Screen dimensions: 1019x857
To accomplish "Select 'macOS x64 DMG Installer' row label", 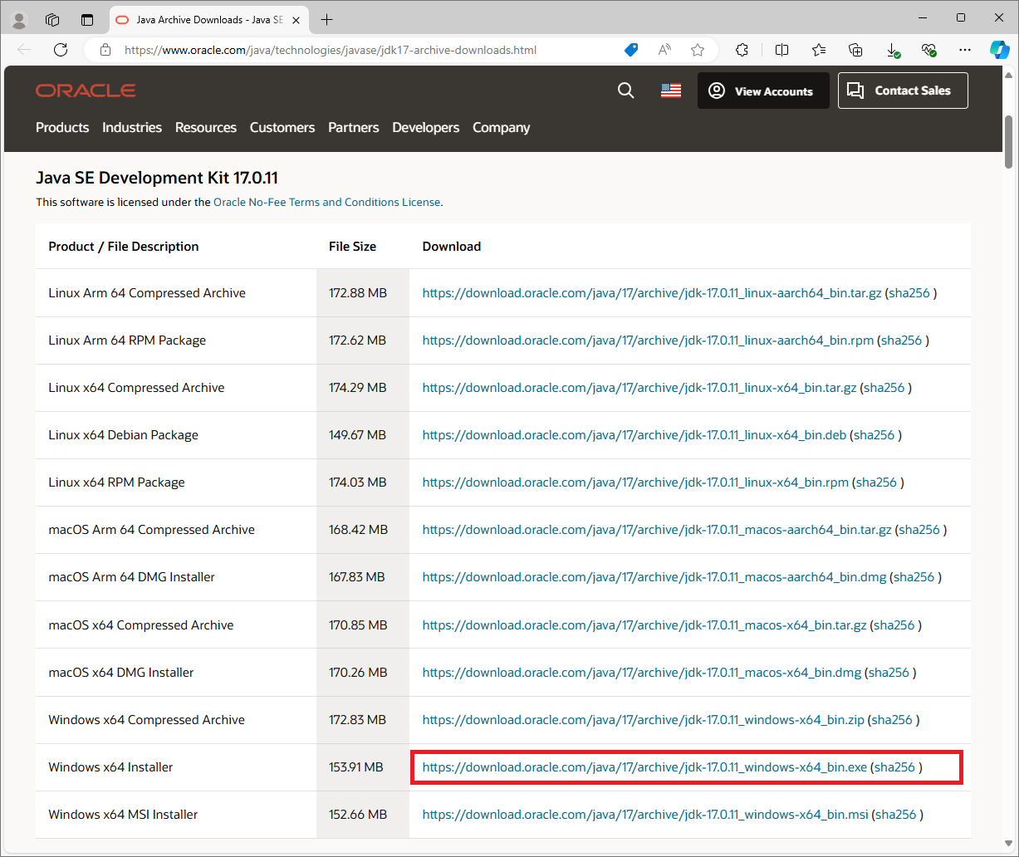I will point(121,673).
